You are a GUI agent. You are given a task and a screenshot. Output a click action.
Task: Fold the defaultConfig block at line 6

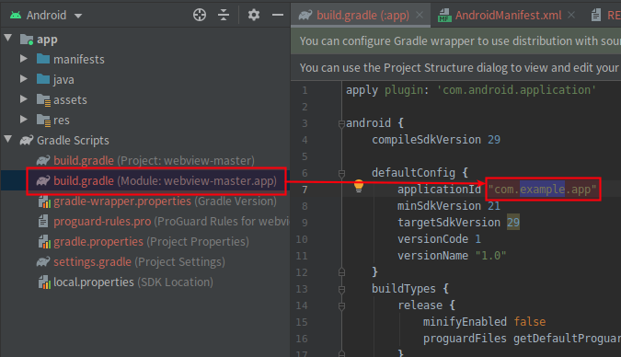(x=341, y=174)
